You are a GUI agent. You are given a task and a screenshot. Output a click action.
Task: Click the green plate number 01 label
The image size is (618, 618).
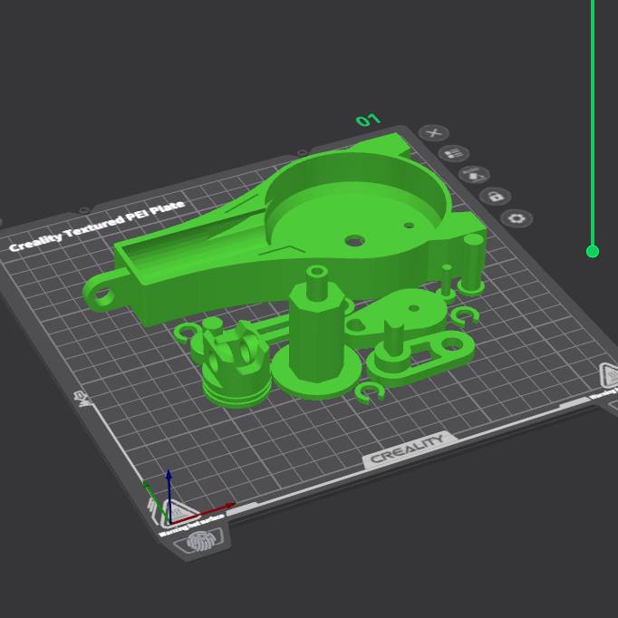click(368, 120)
